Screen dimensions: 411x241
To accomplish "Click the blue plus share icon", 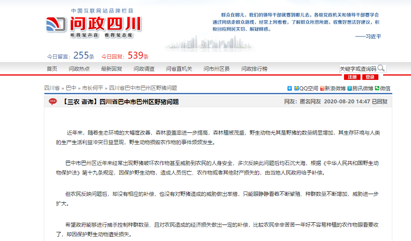I will 290,88.
